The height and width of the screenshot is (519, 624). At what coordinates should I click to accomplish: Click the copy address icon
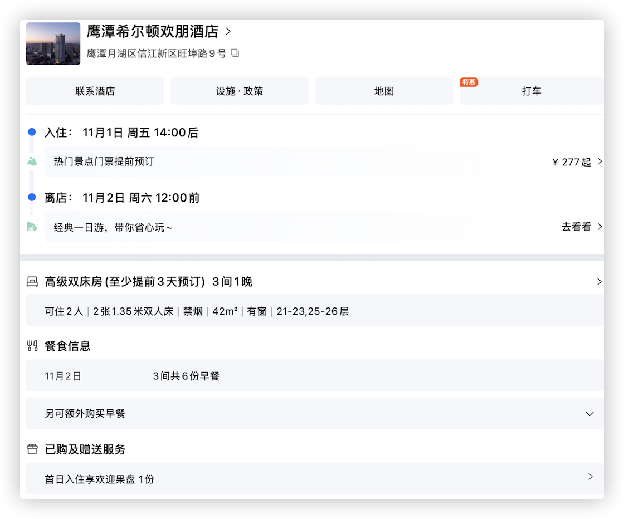[235, 53]
